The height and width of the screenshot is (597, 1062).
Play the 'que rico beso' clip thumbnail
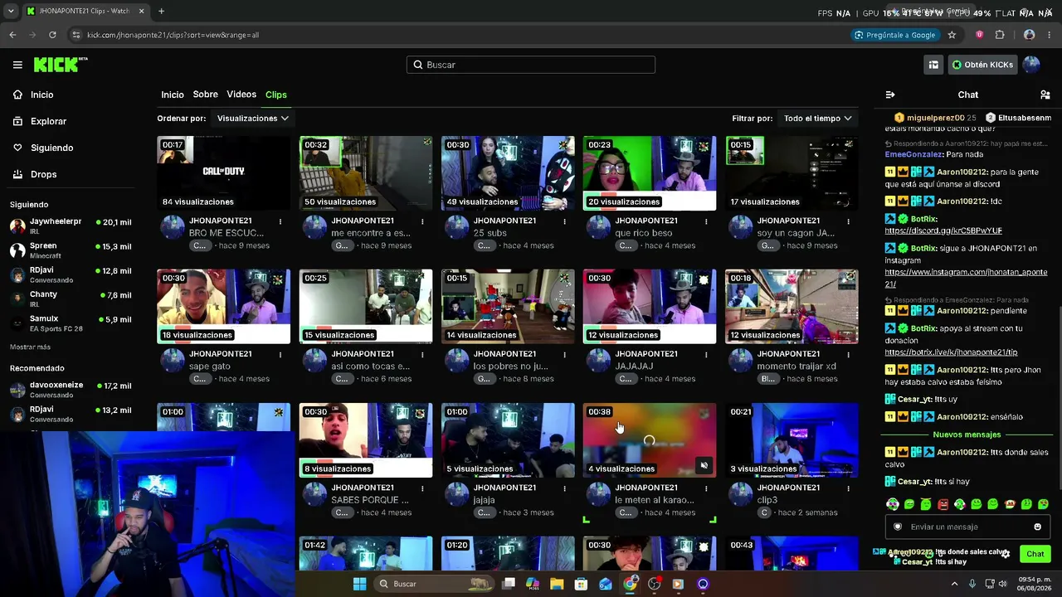(x=650, y=173)
